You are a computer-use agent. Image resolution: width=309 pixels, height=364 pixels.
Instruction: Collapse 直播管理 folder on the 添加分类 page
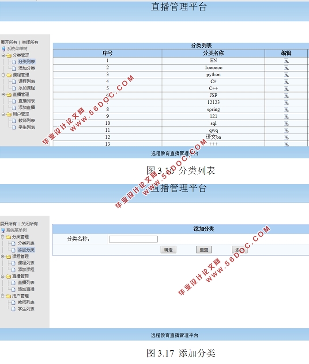click(3, 276)
